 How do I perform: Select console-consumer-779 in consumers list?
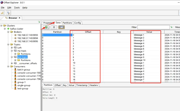point(29,76)
